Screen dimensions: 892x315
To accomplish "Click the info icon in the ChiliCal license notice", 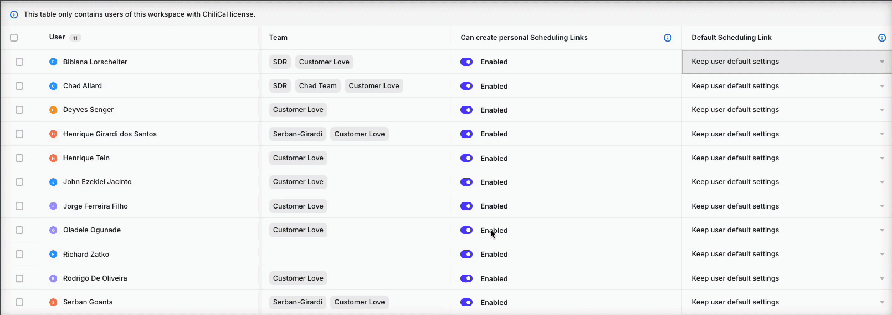I will pos(14,14).
